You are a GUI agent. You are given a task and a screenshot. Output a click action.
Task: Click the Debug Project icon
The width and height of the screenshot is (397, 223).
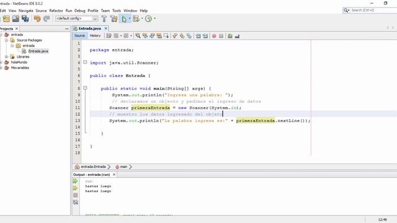coord(136,19)
